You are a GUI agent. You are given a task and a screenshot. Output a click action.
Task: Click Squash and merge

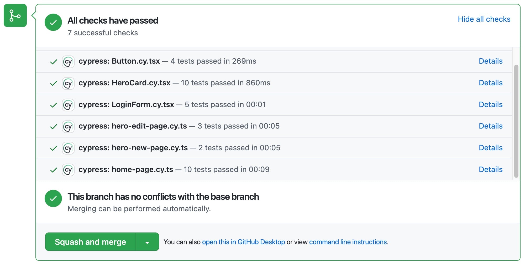pos(90,242)
